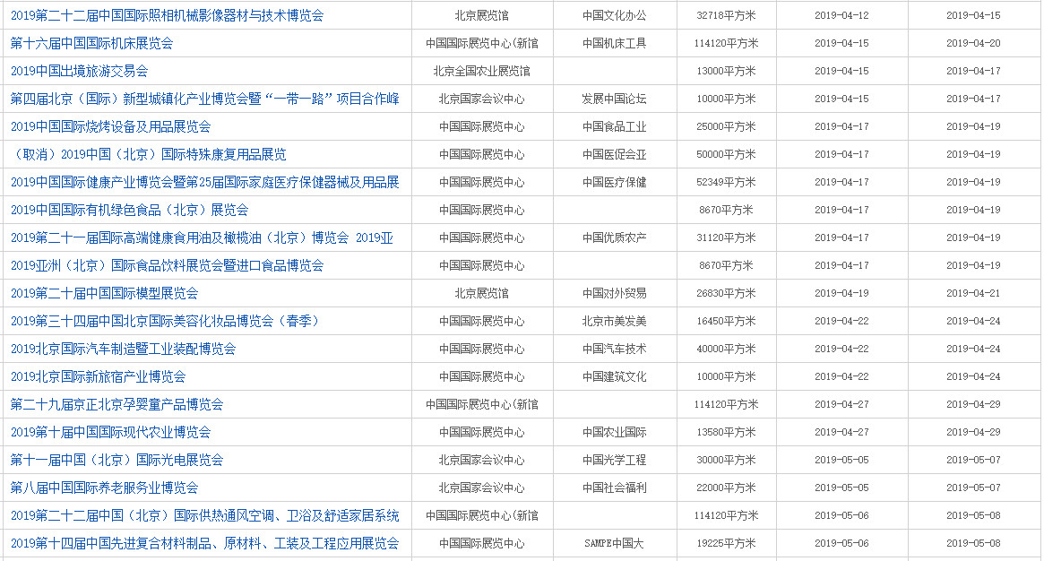Click area value 13000平方米
1044x561 pixels.
[x=727, y=71]
